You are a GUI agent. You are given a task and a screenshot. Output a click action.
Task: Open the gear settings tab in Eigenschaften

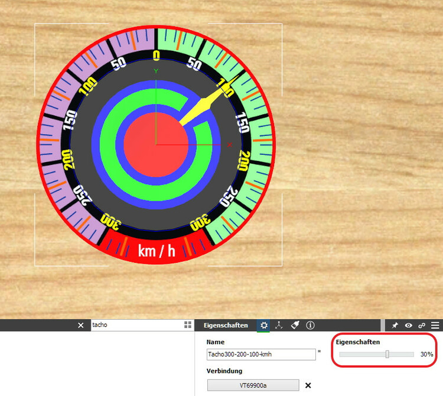coord(263,325)
